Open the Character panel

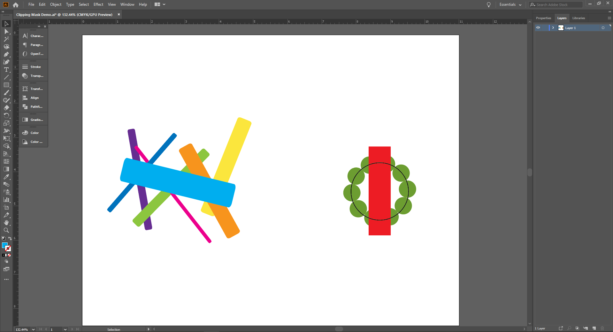pos(33,36)
